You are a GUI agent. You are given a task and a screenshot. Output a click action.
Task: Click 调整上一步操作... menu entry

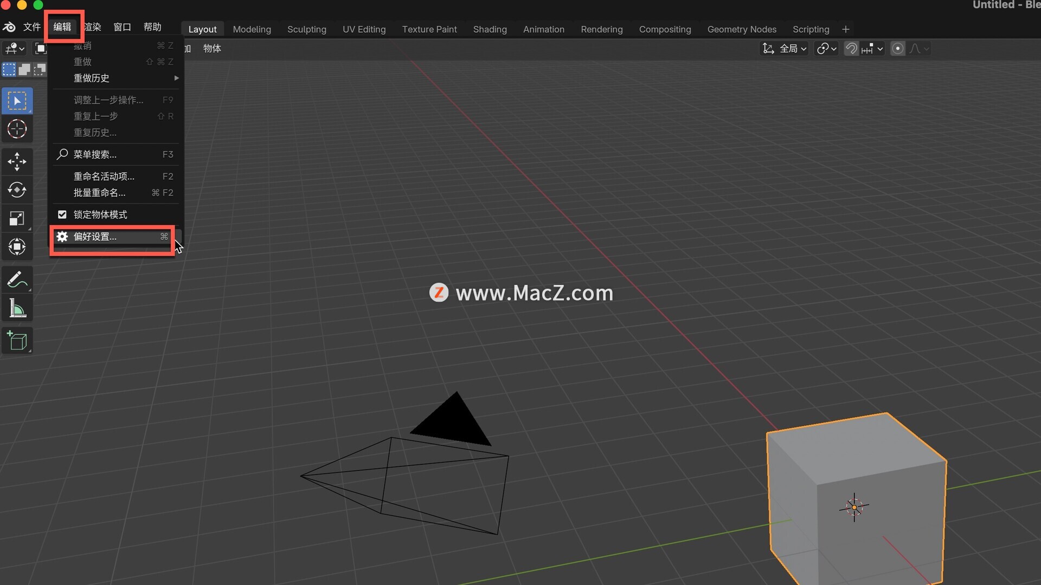click(116, 100)
